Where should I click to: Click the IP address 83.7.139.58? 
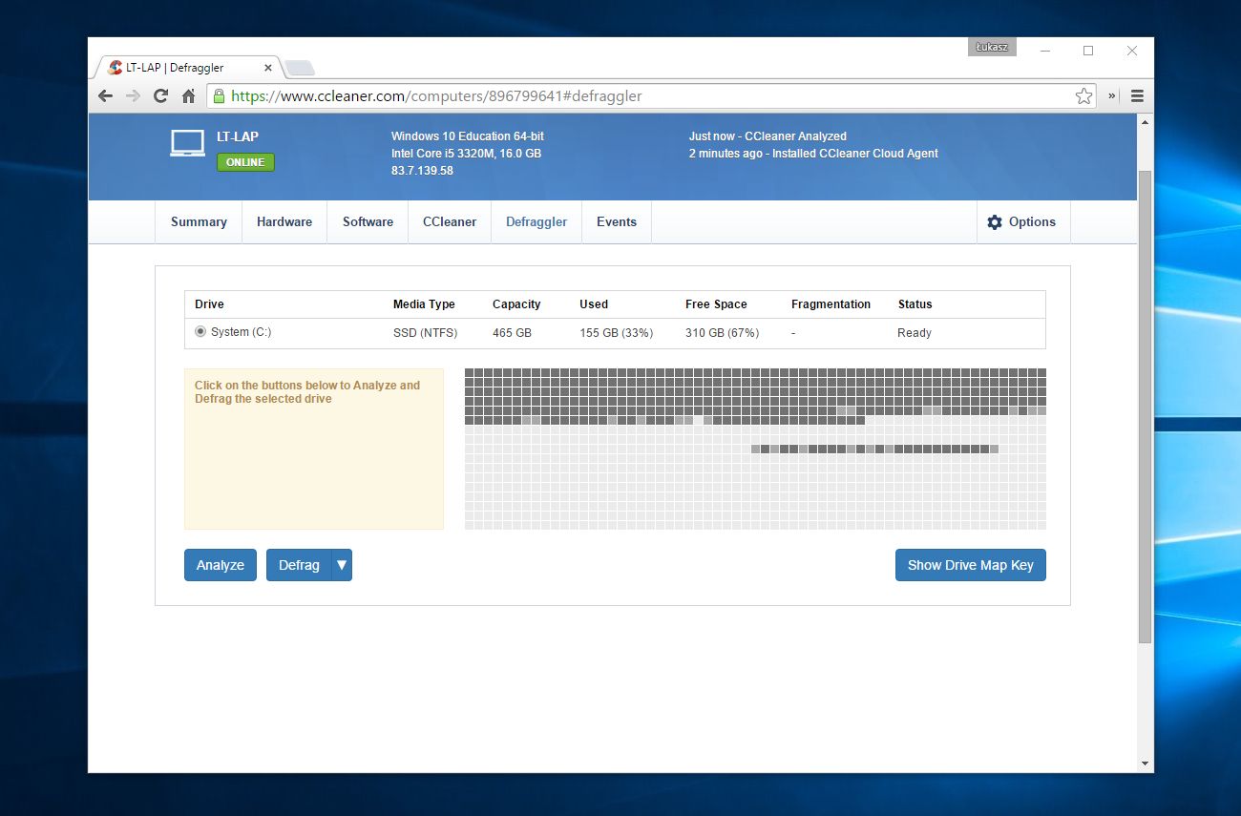pos(422,171)
